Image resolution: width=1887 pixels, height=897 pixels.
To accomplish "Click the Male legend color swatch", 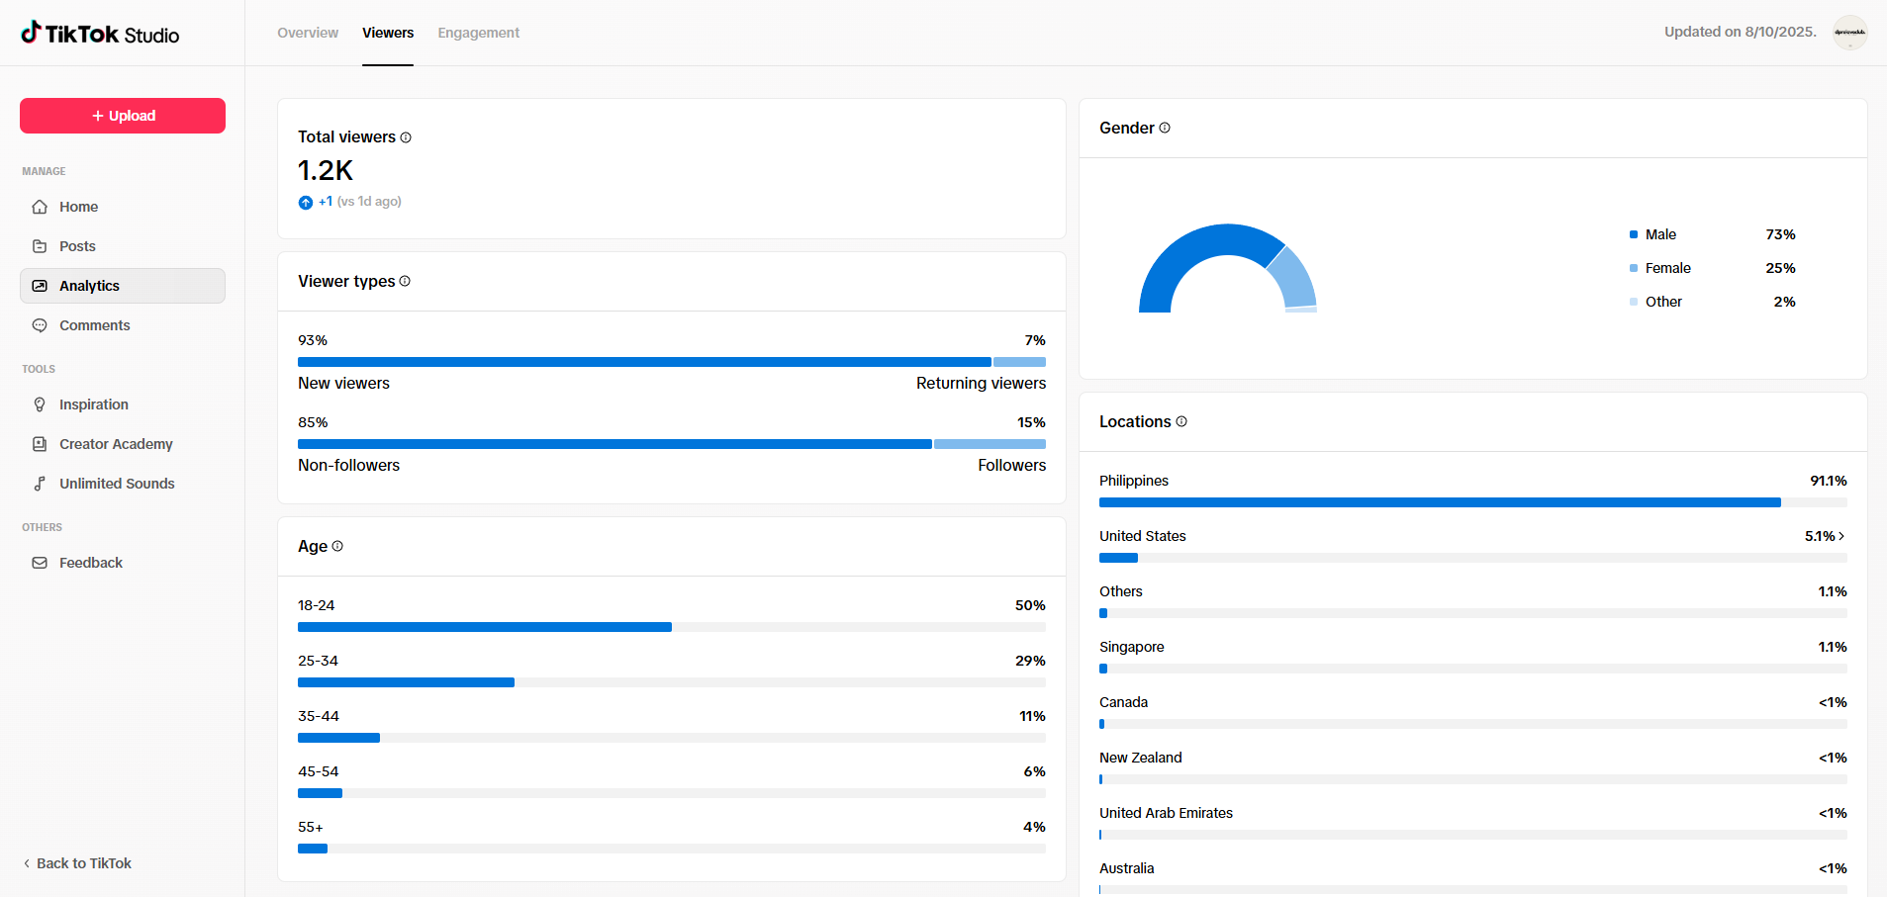I will point(1634,234).
